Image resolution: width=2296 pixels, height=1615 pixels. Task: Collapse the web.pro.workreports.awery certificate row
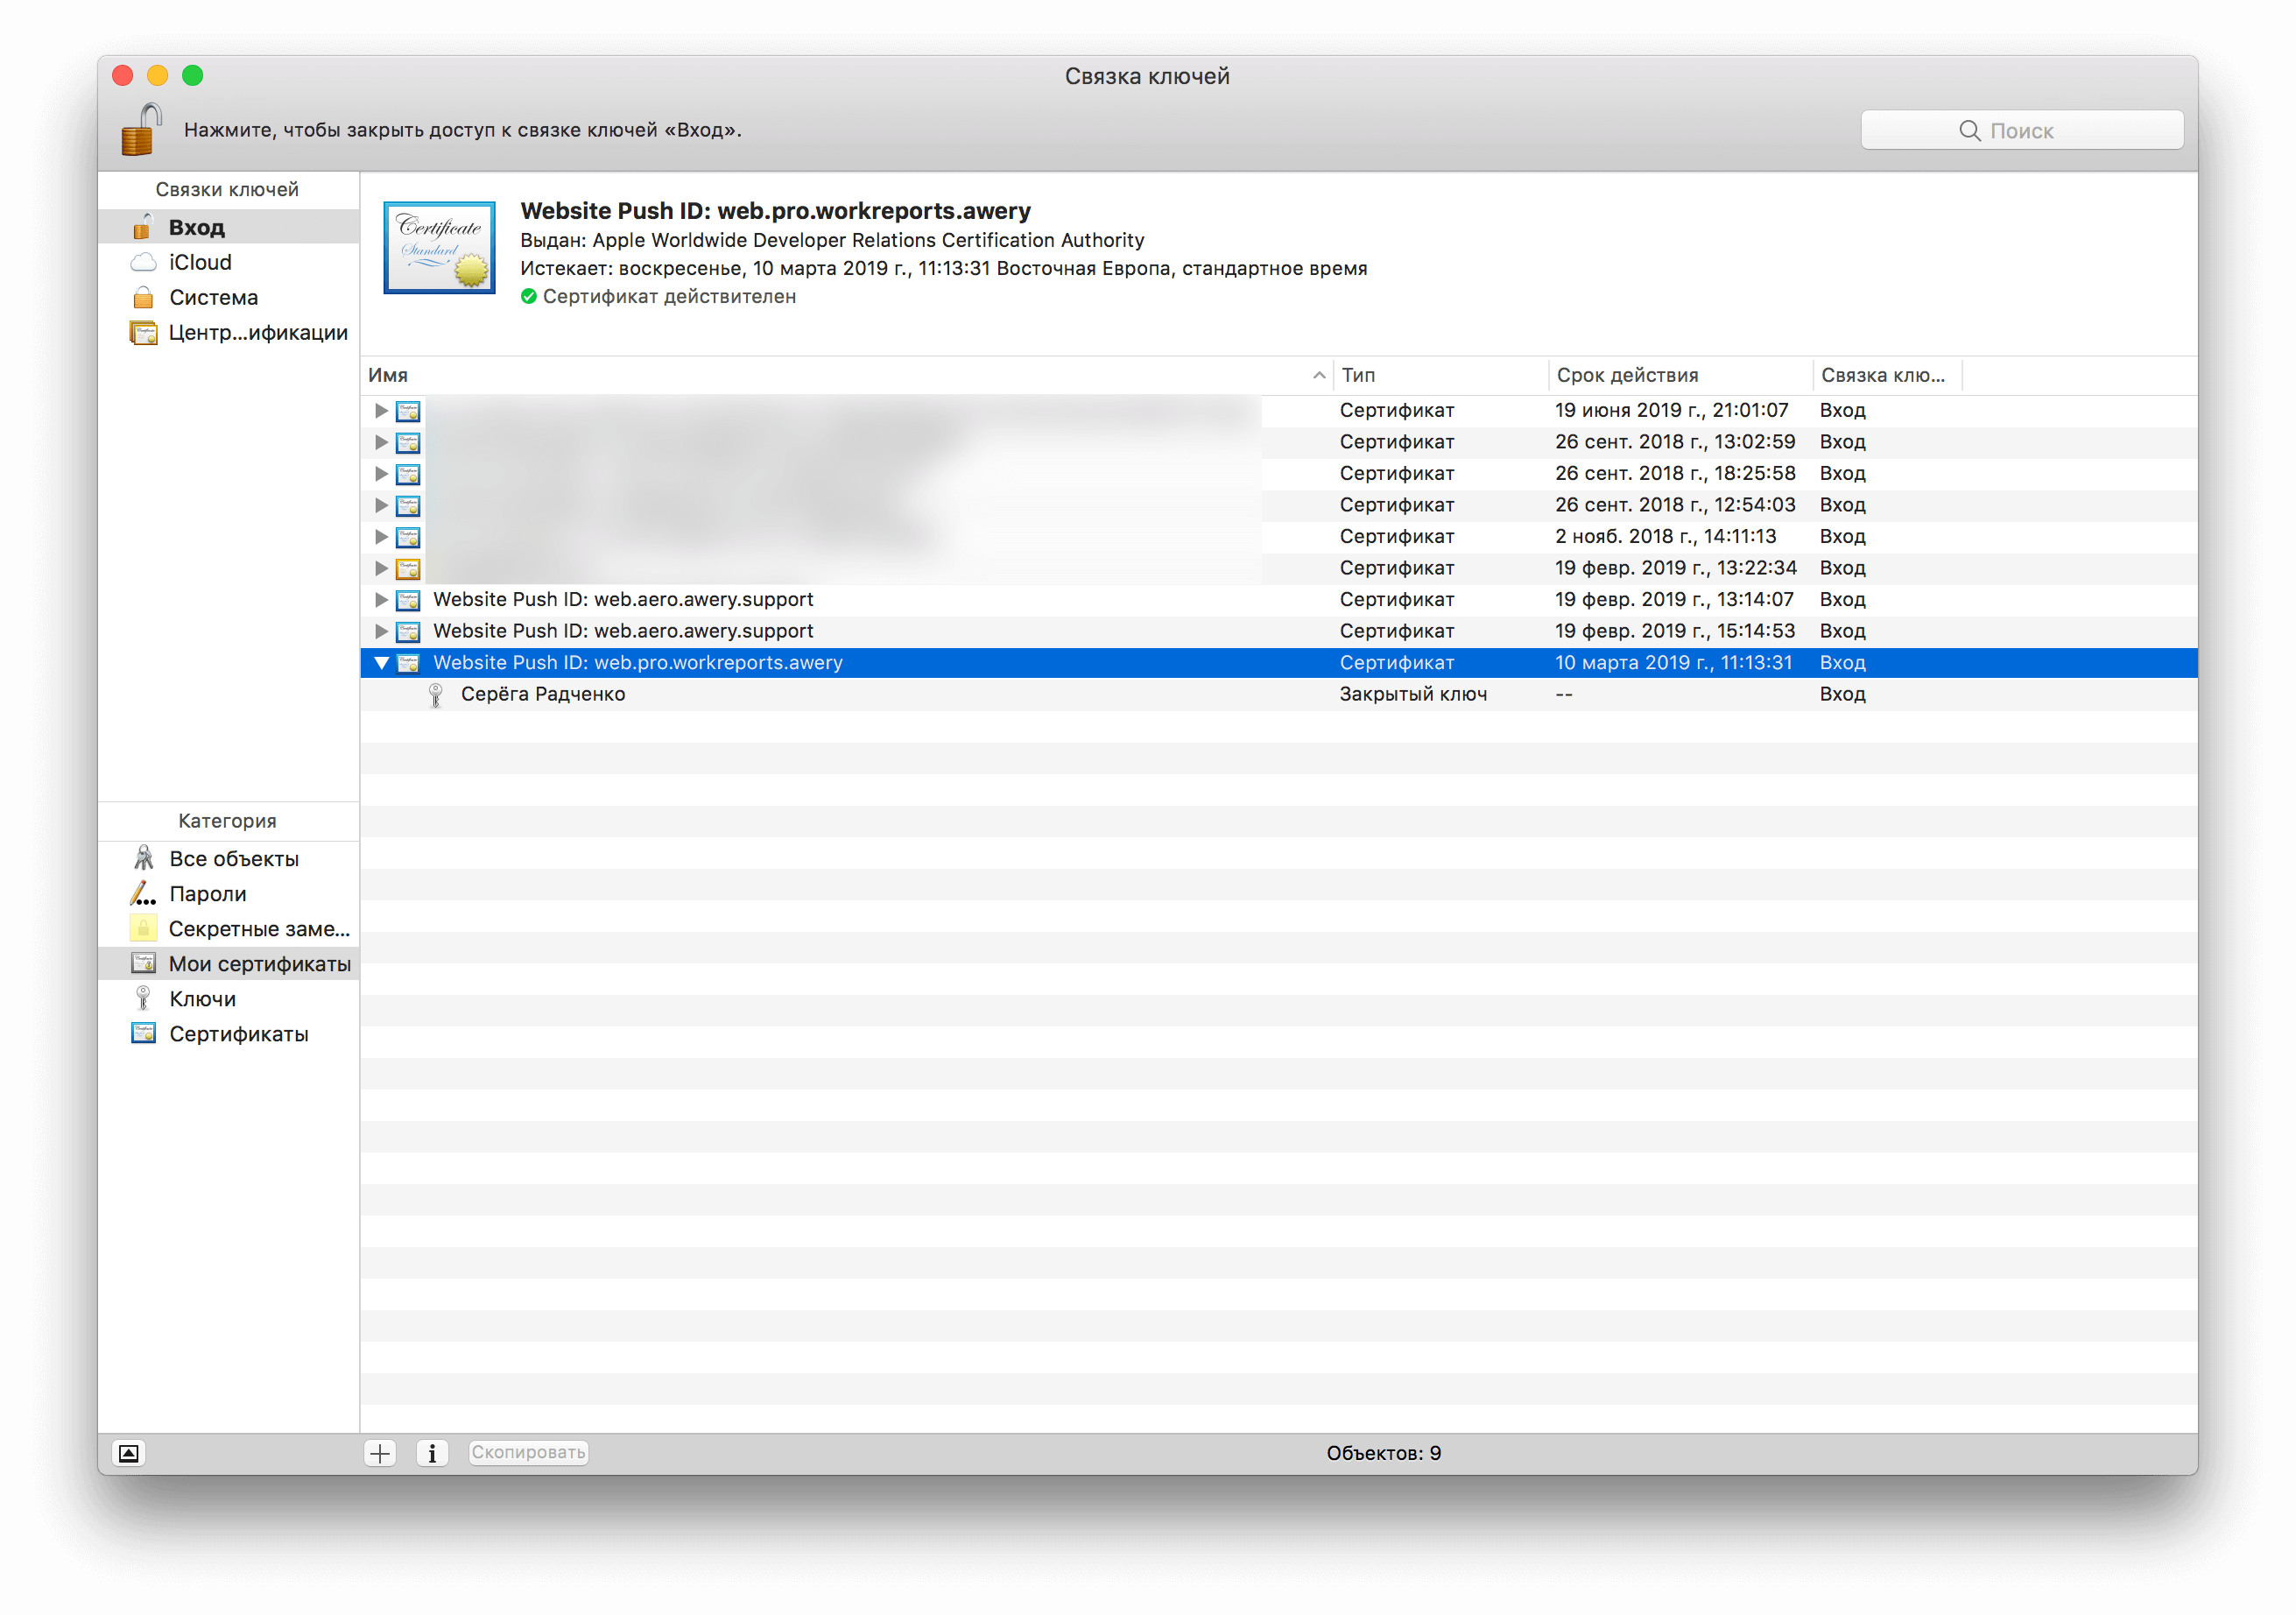pyautogui.click(x=381, y=663)
